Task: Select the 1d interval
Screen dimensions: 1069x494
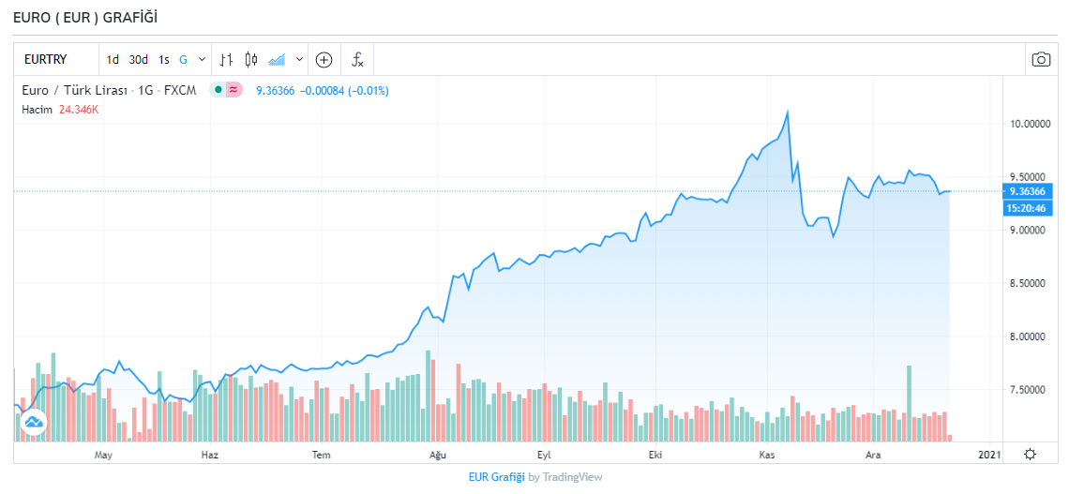Action: 113,59
